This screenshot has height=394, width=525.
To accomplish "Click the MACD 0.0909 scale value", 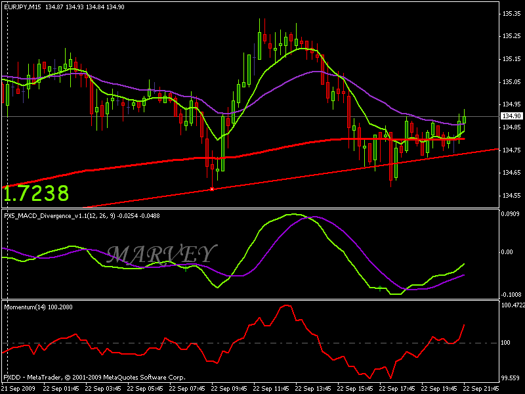I will [511, 214].
